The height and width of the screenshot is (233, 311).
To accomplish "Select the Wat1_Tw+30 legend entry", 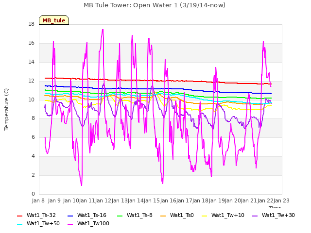I will pyautogui.click(x=273, y=216).
